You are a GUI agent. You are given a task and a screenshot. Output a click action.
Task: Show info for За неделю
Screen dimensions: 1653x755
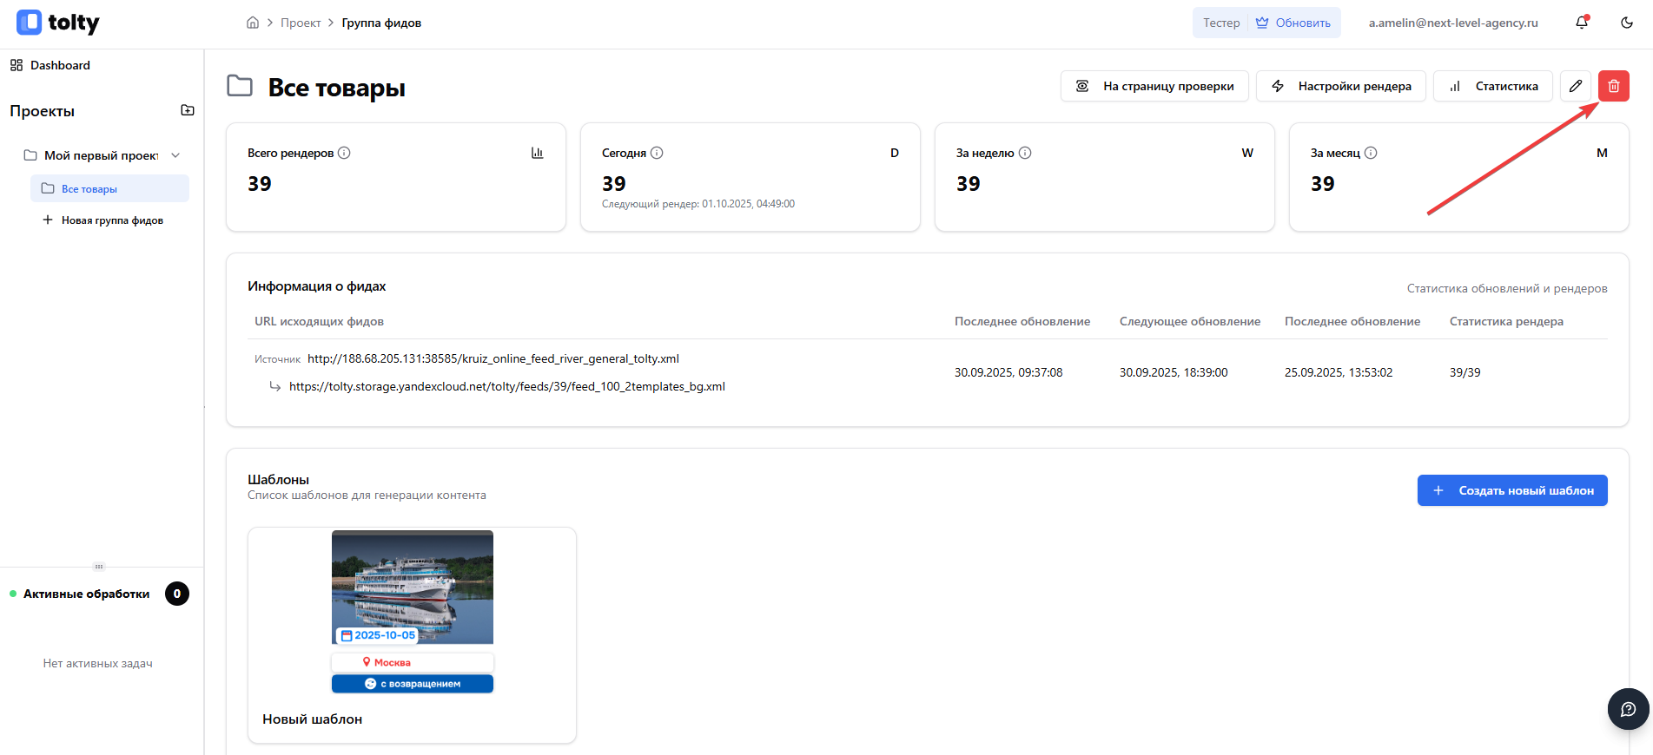[x=1025, y=153]
